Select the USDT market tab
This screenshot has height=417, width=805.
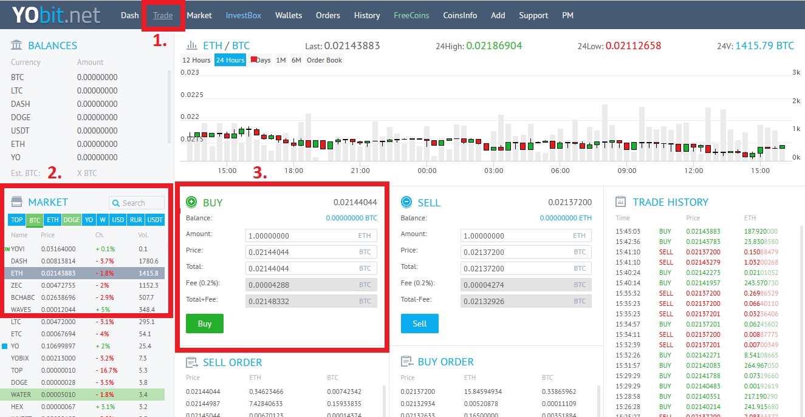pos(156,220)
